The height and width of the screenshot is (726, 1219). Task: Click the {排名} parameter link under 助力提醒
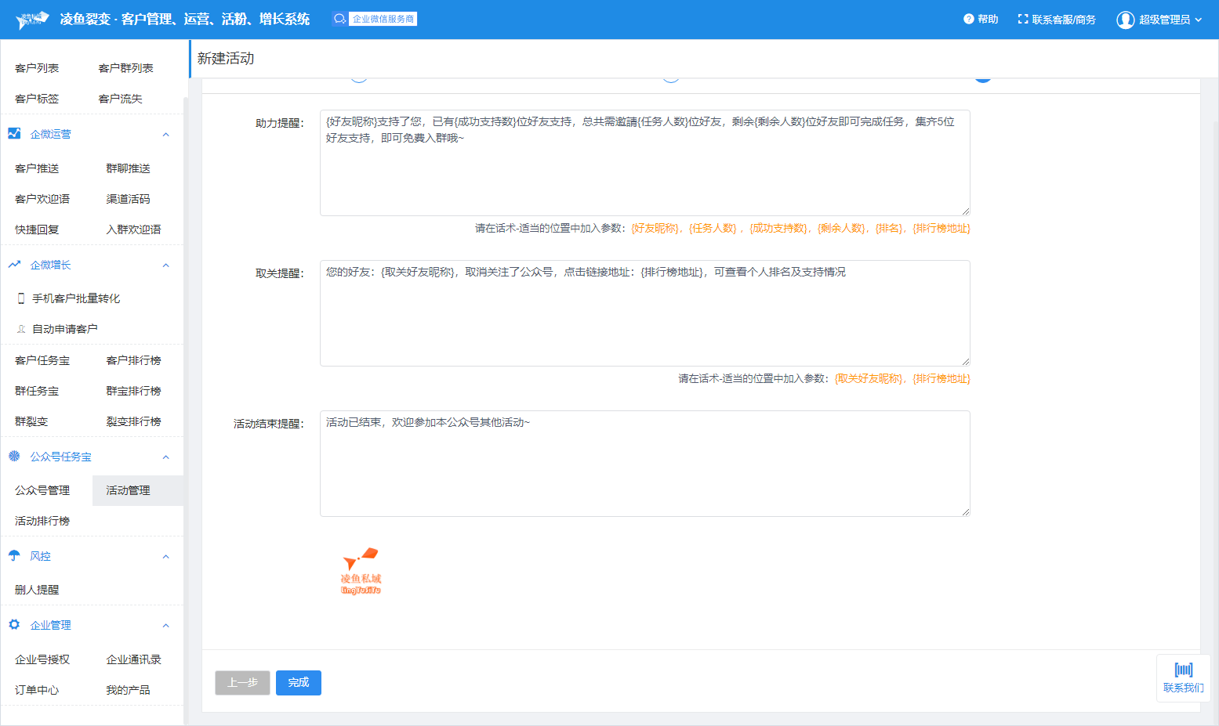(890, 229)
